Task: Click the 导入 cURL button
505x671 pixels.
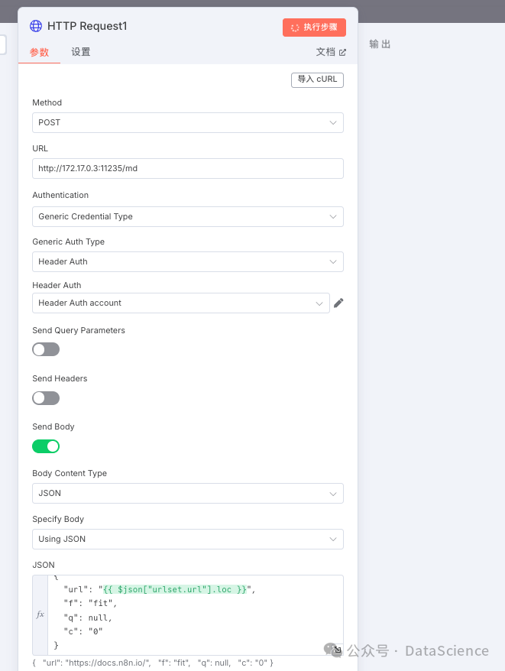Action: tap(317, 79)
